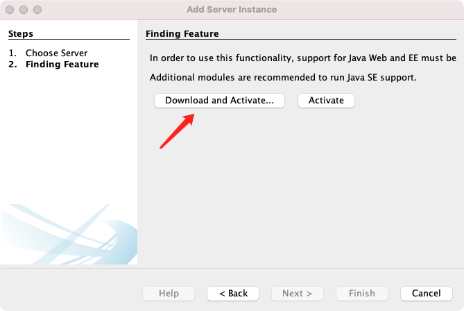This screenshot has height=311, width=464.
Task: Go back with the Back button
Action: (233, 294)
